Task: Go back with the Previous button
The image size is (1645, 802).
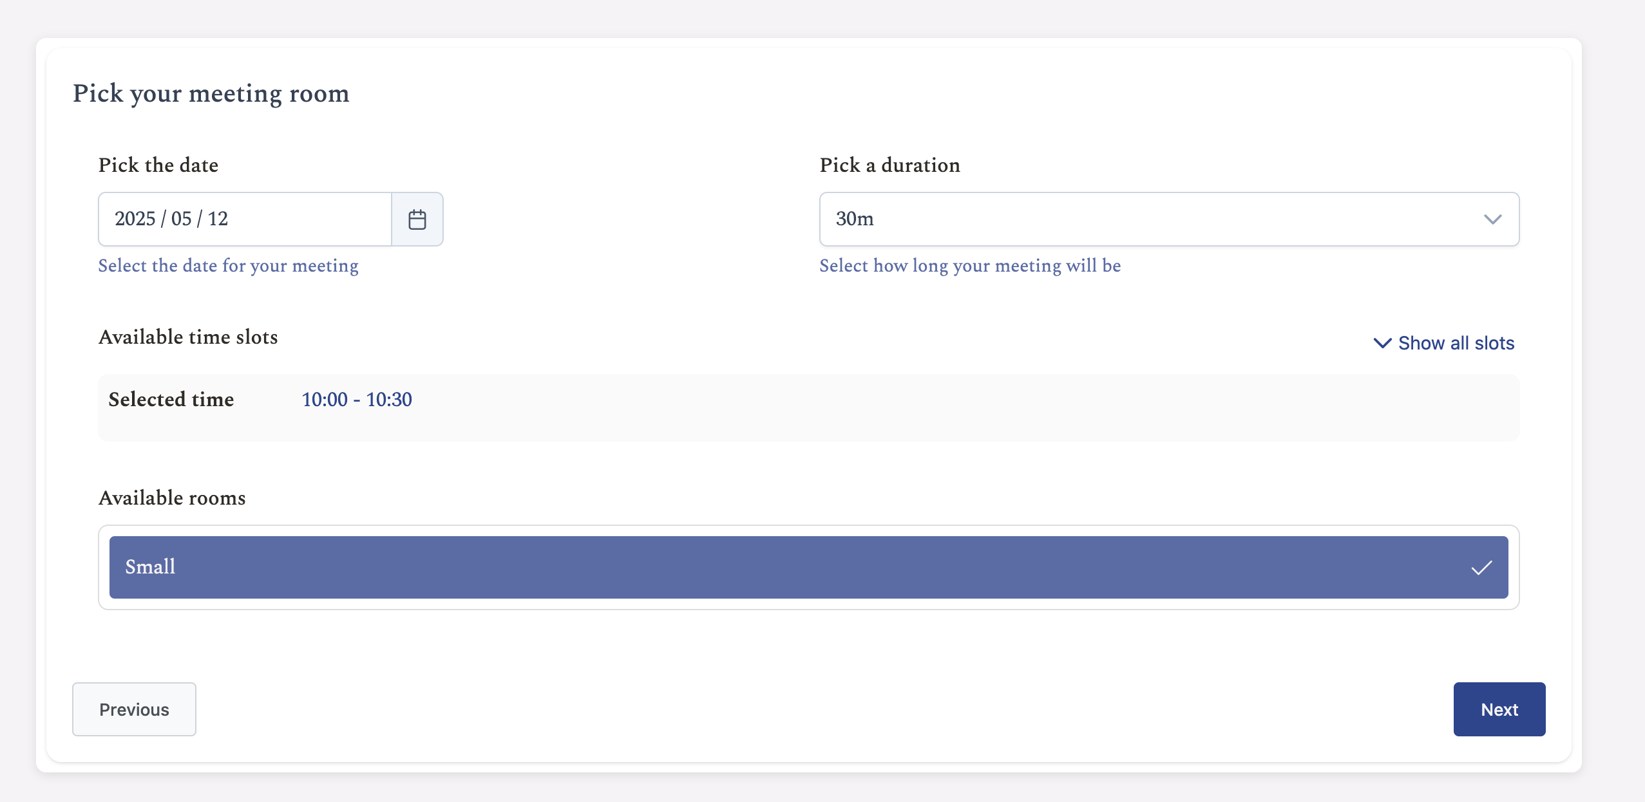Action: click(x=134, y=709)
